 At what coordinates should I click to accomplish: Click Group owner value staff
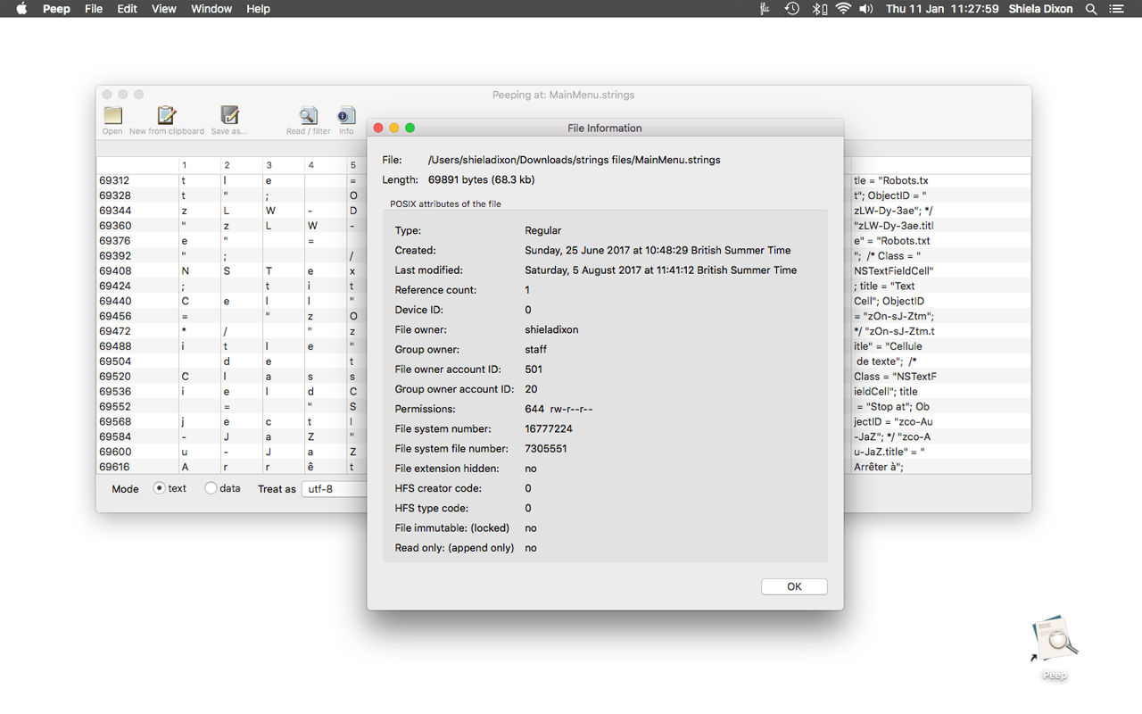pyautogui.click(x=536, y=349)
